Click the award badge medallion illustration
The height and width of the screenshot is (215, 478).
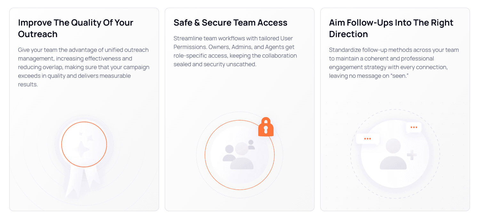click(84, 144)
